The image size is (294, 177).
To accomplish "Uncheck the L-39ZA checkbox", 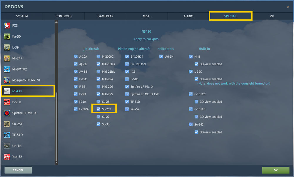I will click(76, 109).
